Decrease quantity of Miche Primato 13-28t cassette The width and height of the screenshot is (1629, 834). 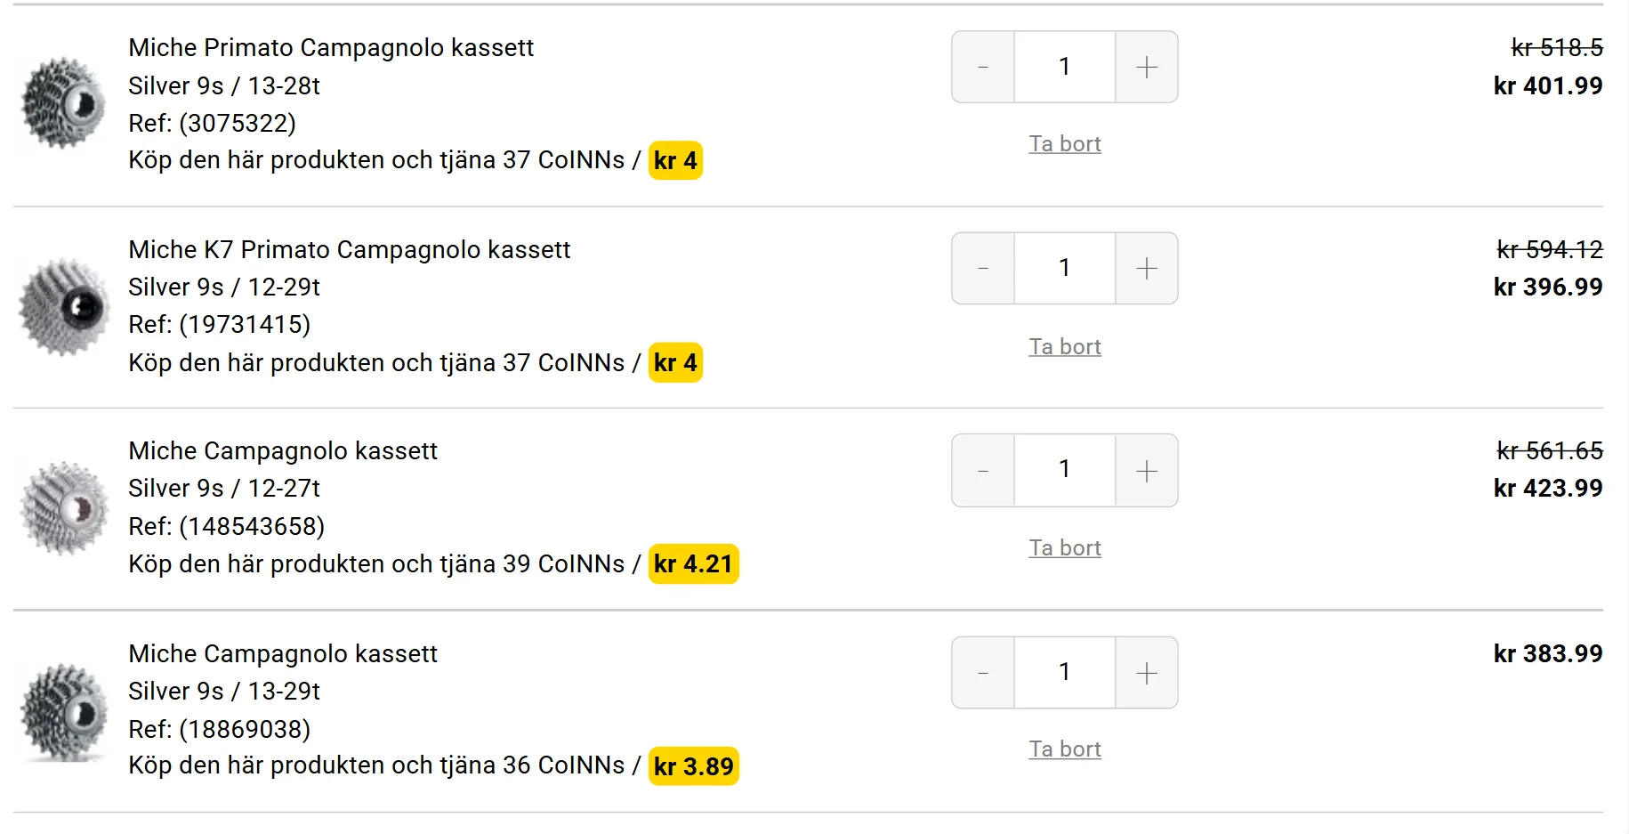(x=983, y=67)
